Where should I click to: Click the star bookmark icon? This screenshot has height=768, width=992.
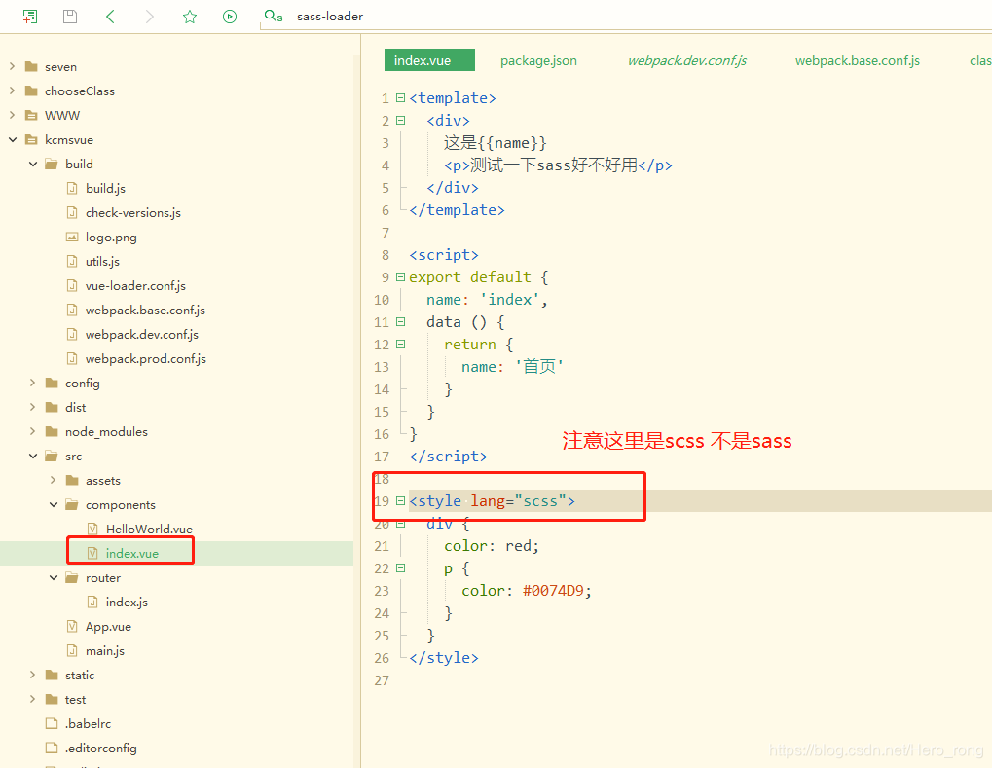(189, 17)
